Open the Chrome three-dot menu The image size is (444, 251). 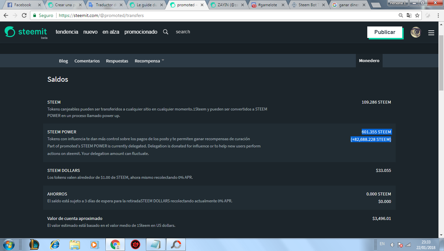point(437,15)
